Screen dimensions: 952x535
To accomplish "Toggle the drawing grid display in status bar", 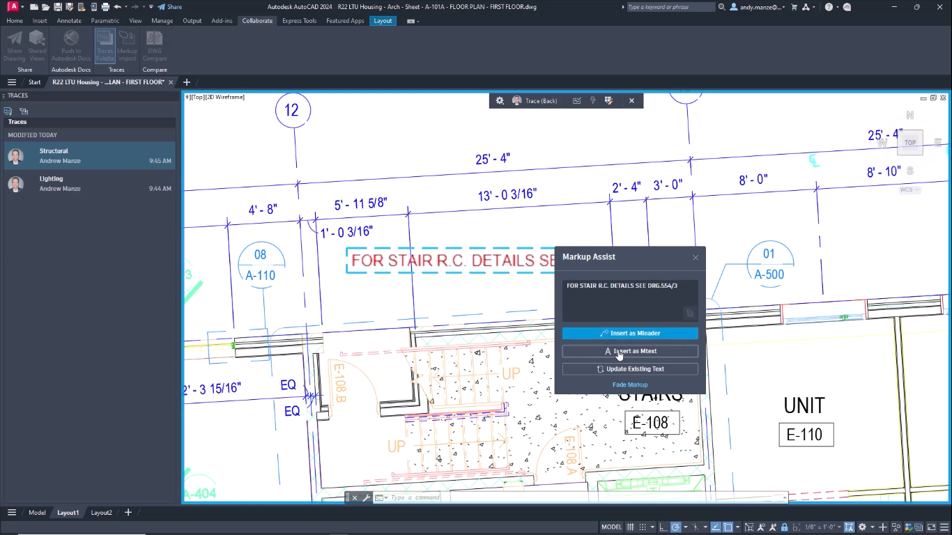I will pyautogui.click(x=630, y=527).
